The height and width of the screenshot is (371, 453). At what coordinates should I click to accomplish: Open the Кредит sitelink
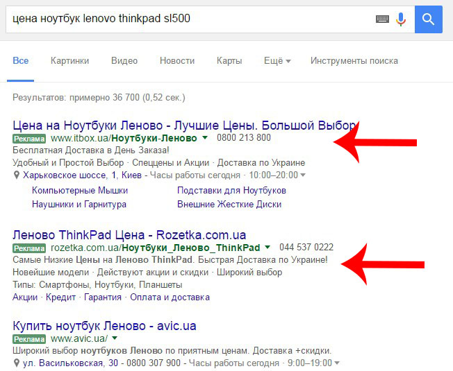60,297
